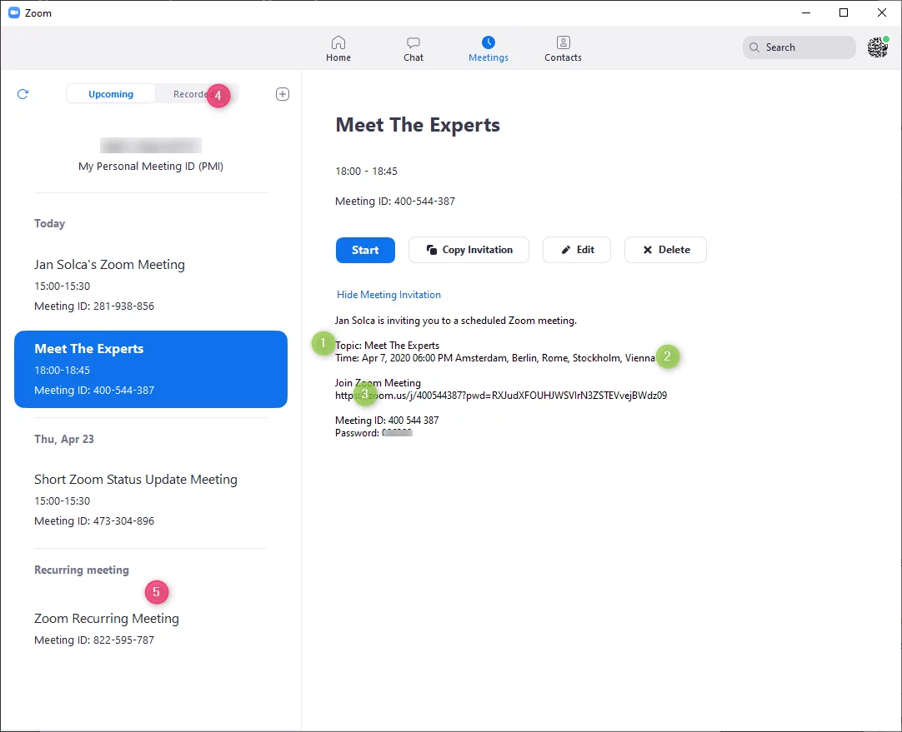Open the Chat icon in navigation
The width and height of the screenshot is (902, 732).
click(x=413, y=42)
